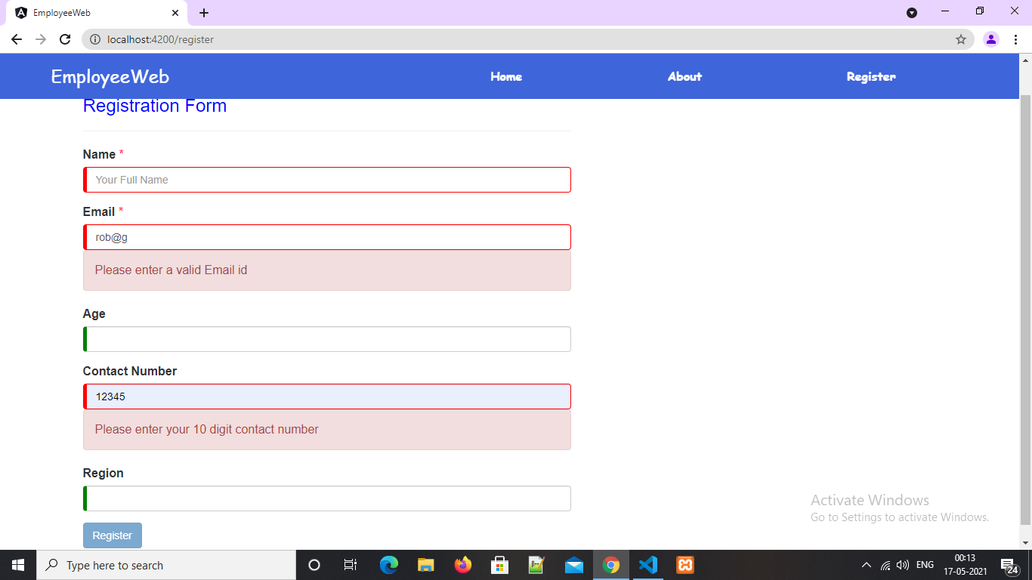
Task: Click the tab search dropdown circle icon
Action: (x=912, y=13)
